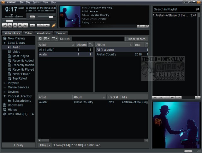Open the Recently Added view
Image resolution: width=202 pixels, height=153 pixels.
[23, 61]
